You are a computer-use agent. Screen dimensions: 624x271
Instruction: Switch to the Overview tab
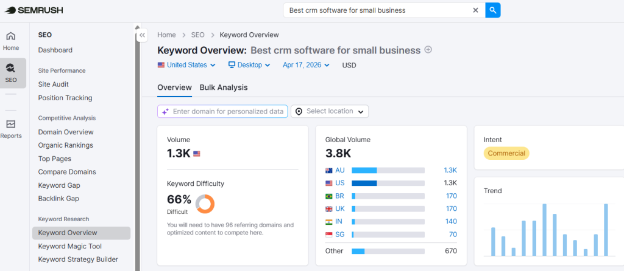(175, 87)
